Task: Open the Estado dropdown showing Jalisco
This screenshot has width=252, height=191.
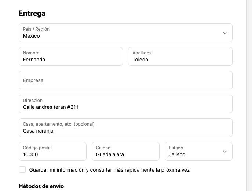Action: 194,152
